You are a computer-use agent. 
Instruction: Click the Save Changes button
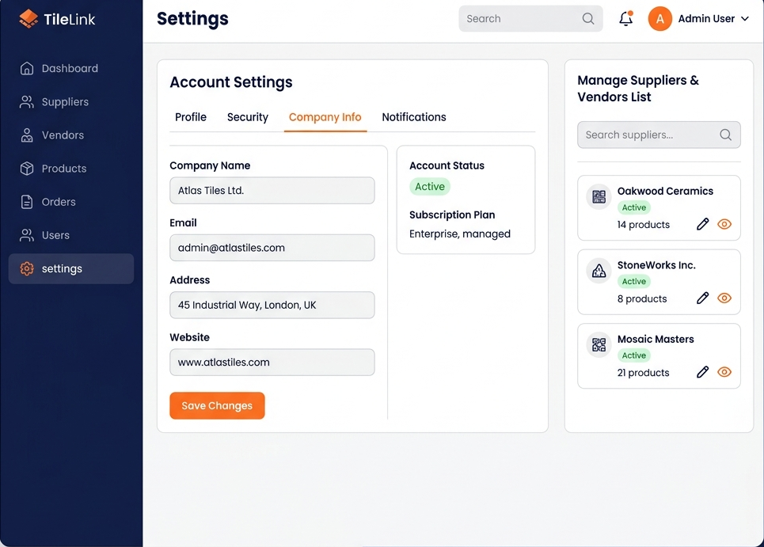click(217, 405)
